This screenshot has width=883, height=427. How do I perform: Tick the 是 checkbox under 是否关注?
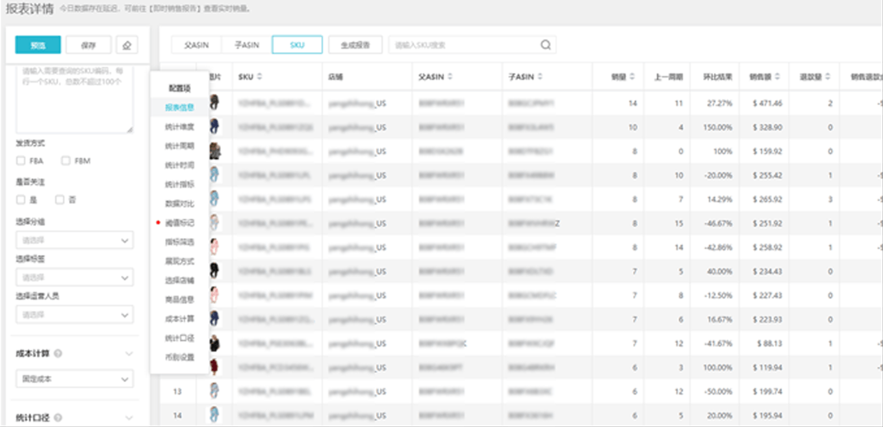(x=21, y=200)
